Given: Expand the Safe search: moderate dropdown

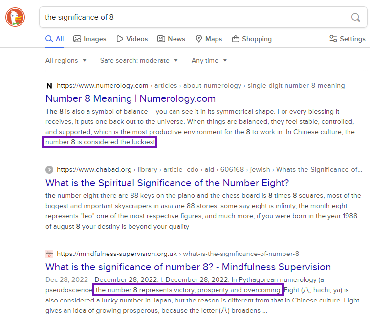Looking at the screenshot, I should [x=139, y=61].
